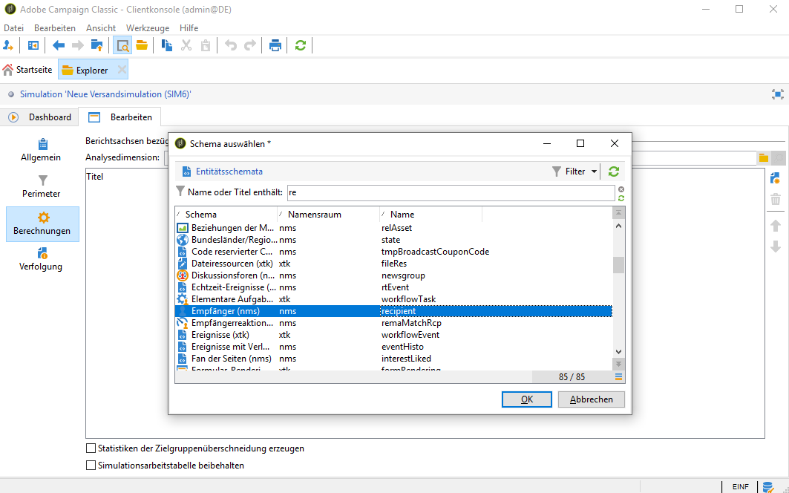
Task: Select the Dateiressourcen (xtk) row
Action: [393, 264]
